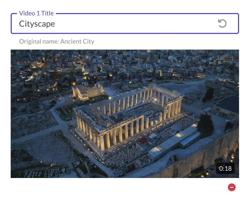This screenshot has height=202, width=250.
Task: Click the words 'Ancient City' under the field
Action: (77, 41)
